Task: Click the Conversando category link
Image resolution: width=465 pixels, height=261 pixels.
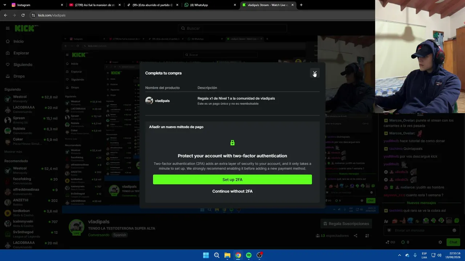Action: tap(99, 235)
